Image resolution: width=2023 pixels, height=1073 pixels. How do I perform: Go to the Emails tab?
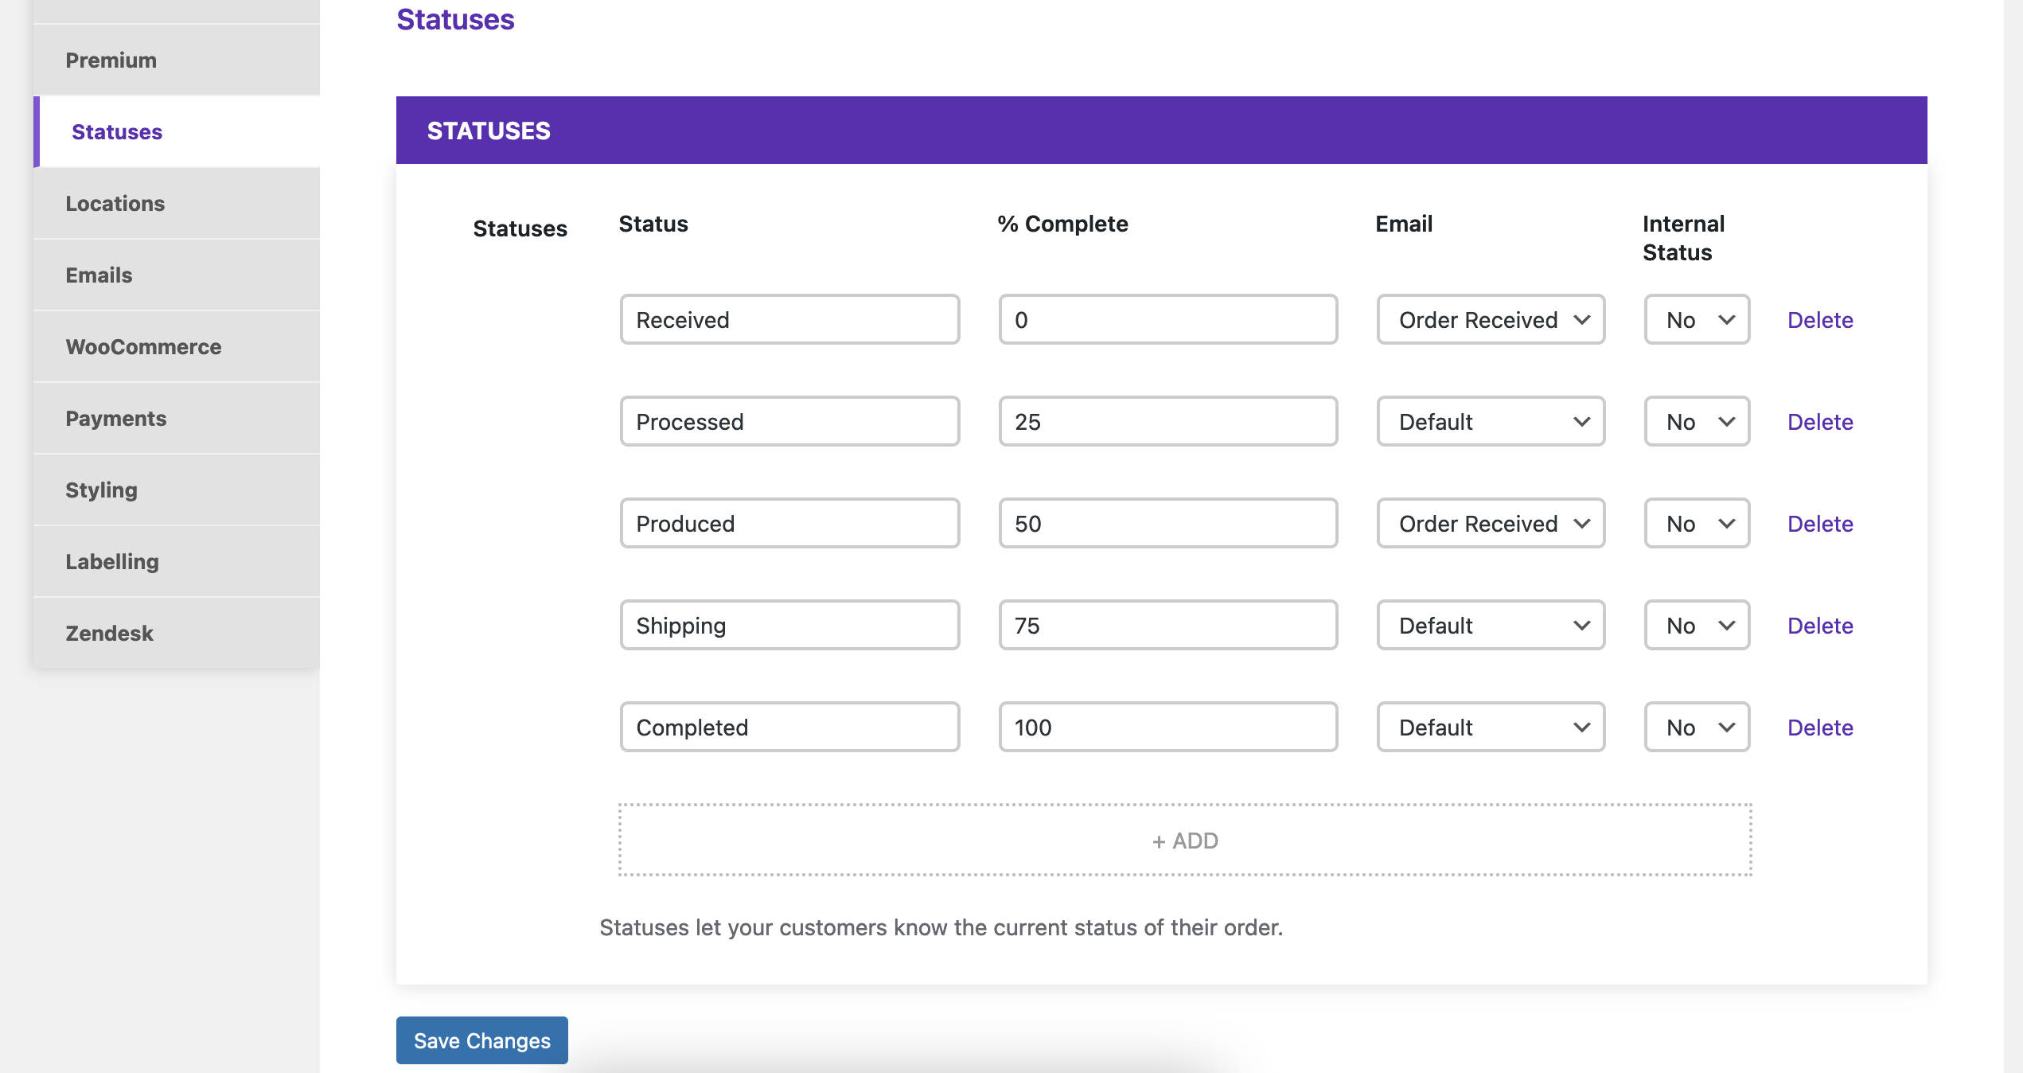point(99,275)
